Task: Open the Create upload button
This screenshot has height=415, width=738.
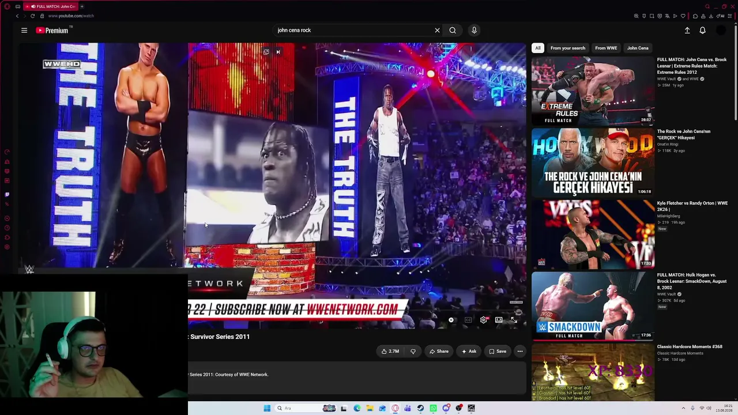Action: tap(687, 30)
